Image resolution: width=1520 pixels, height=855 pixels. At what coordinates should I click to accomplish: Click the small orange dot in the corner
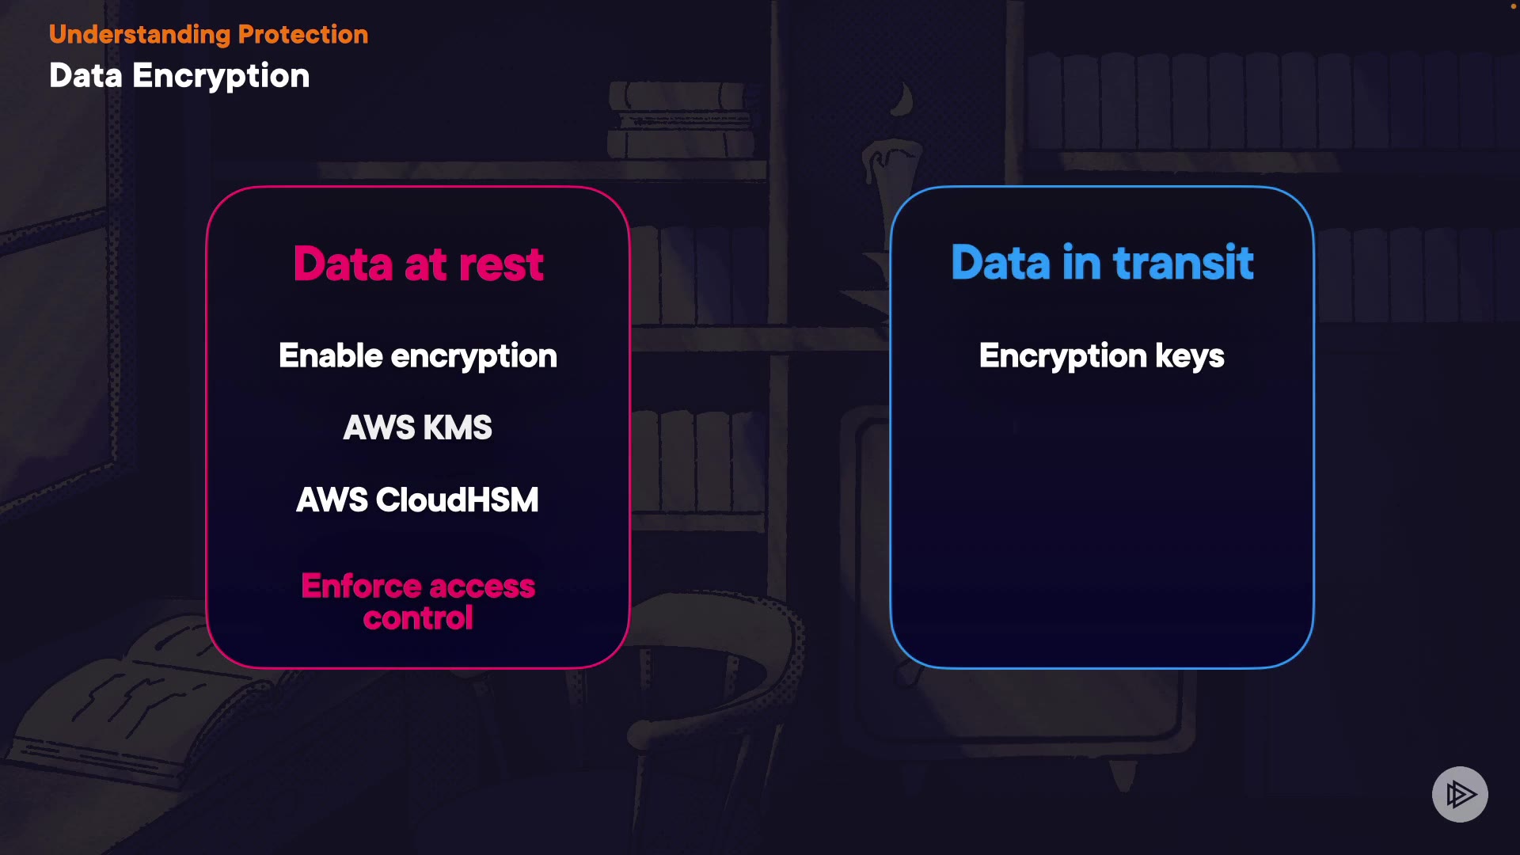coord(1513,6)
